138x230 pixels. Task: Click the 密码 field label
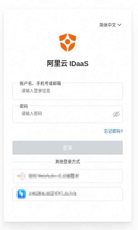(x=24, y=106)
